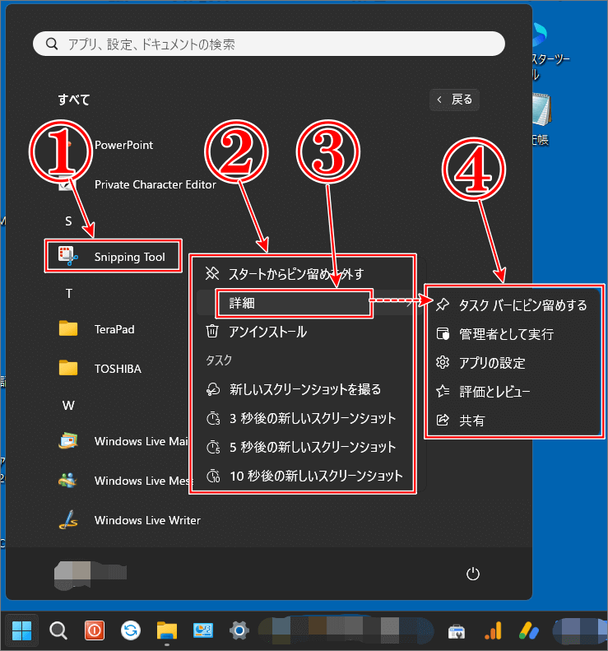The image size is (608, 651).
Task: Open the notepad icon on the desktop
Action: pyautogui.click(x=541, y=109)
